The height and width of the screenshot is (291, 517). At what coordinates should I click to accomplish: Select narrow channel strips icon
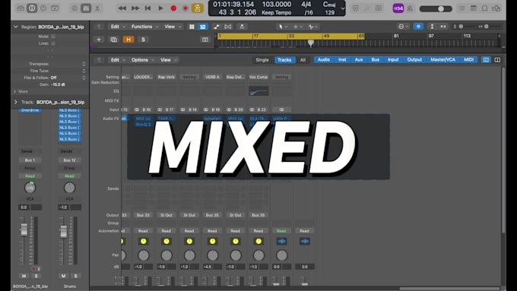point(486,60)
